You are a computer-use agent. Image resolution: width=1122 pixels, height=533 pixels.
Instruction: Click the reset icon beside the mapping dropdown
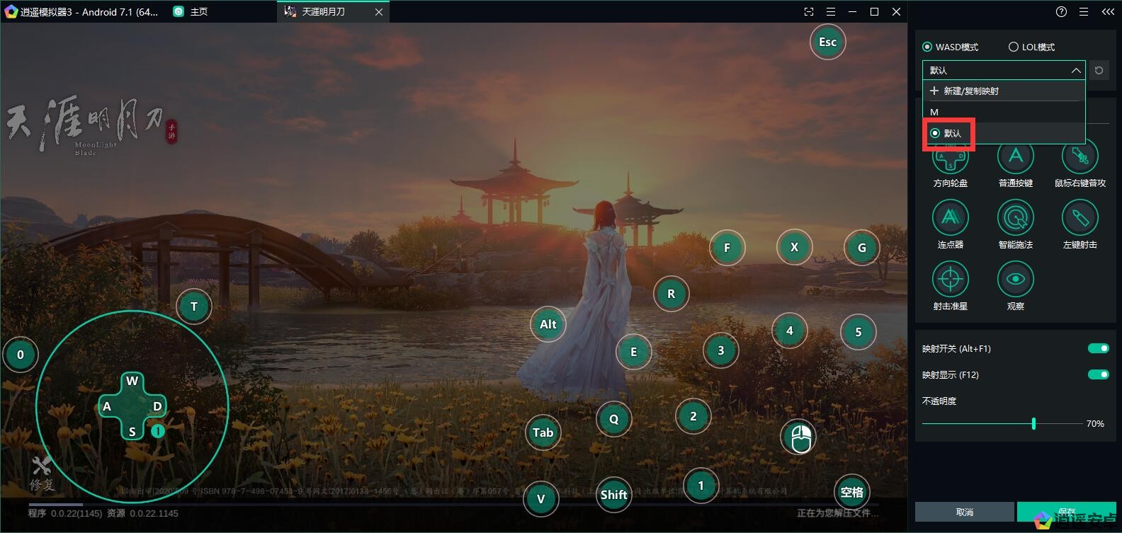click(1099, 70)
